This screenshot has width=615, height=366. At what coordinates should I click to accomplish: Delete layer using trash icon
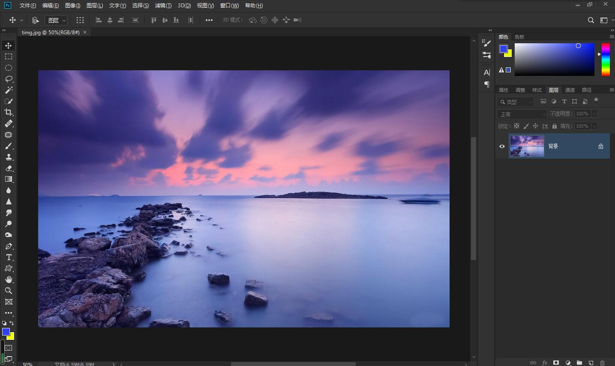602,363
